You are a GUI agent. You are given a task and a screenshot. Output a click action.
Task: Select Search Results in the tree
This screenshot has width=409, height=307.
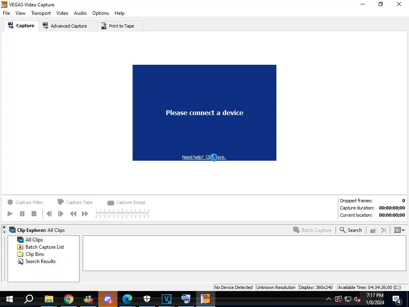tap(36, 261)
